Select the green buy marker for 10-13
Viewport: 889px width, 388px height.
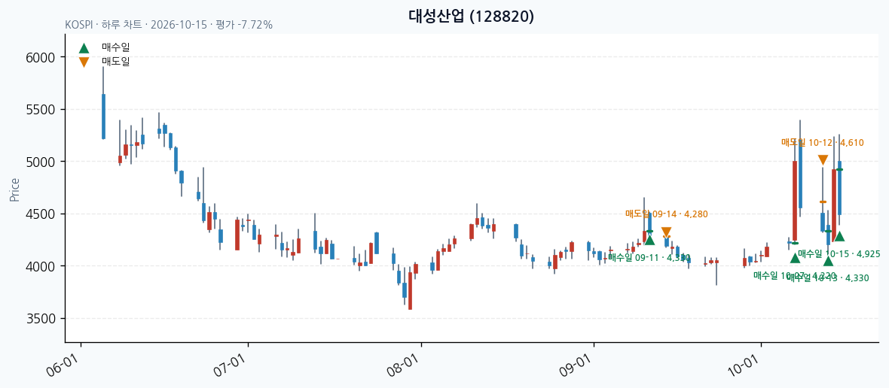pos(828,261)
